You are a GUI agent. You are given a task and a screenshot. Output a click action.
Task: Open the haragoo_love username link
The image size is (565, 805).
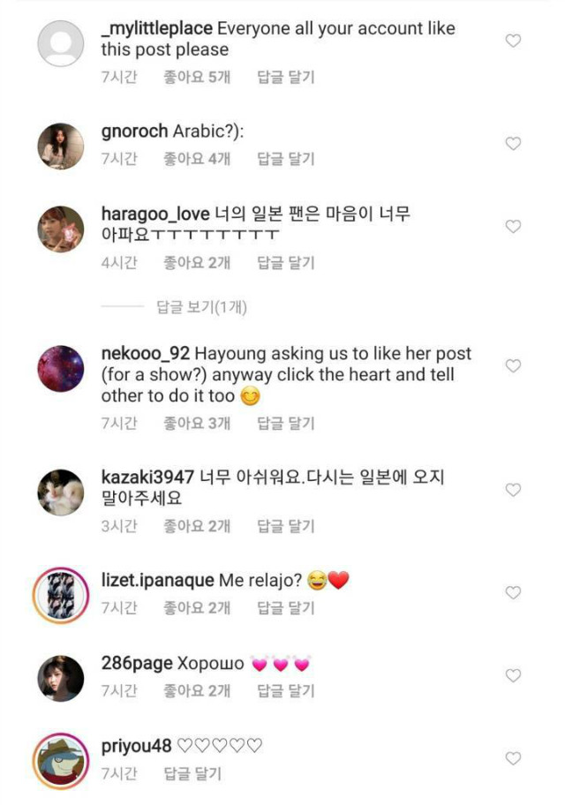155,214
